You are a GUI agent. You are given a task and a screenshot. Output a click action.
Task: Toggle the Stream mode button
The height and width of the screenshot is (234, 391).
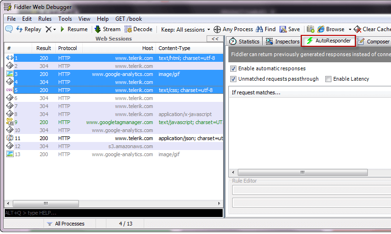pyautogui.click(x=107, y=29)
